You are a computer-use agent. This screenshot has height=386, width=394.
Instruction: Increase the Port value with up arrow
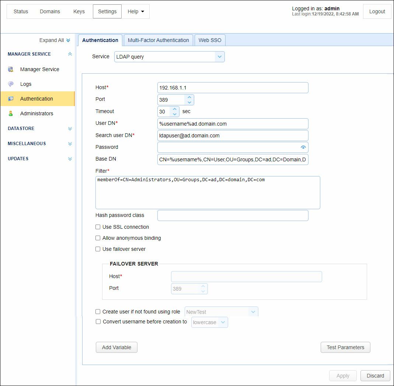click(189, 97)
